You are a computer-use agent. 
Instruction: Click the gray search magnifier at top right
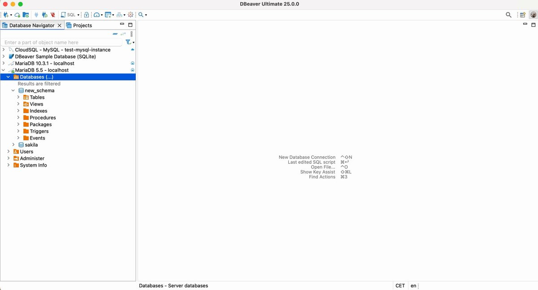point(508,15)
